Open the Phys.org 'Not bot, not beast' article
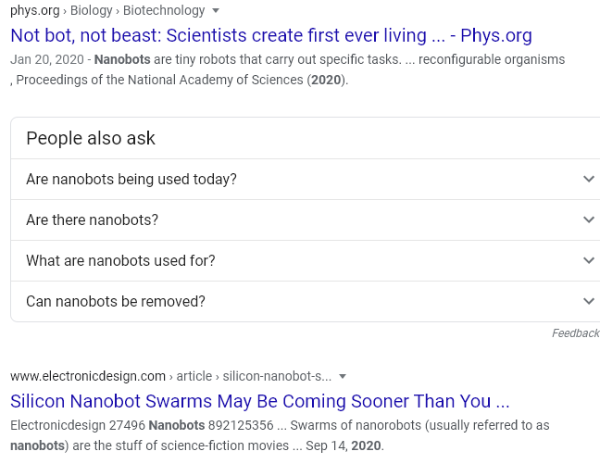 click(271, 35)
